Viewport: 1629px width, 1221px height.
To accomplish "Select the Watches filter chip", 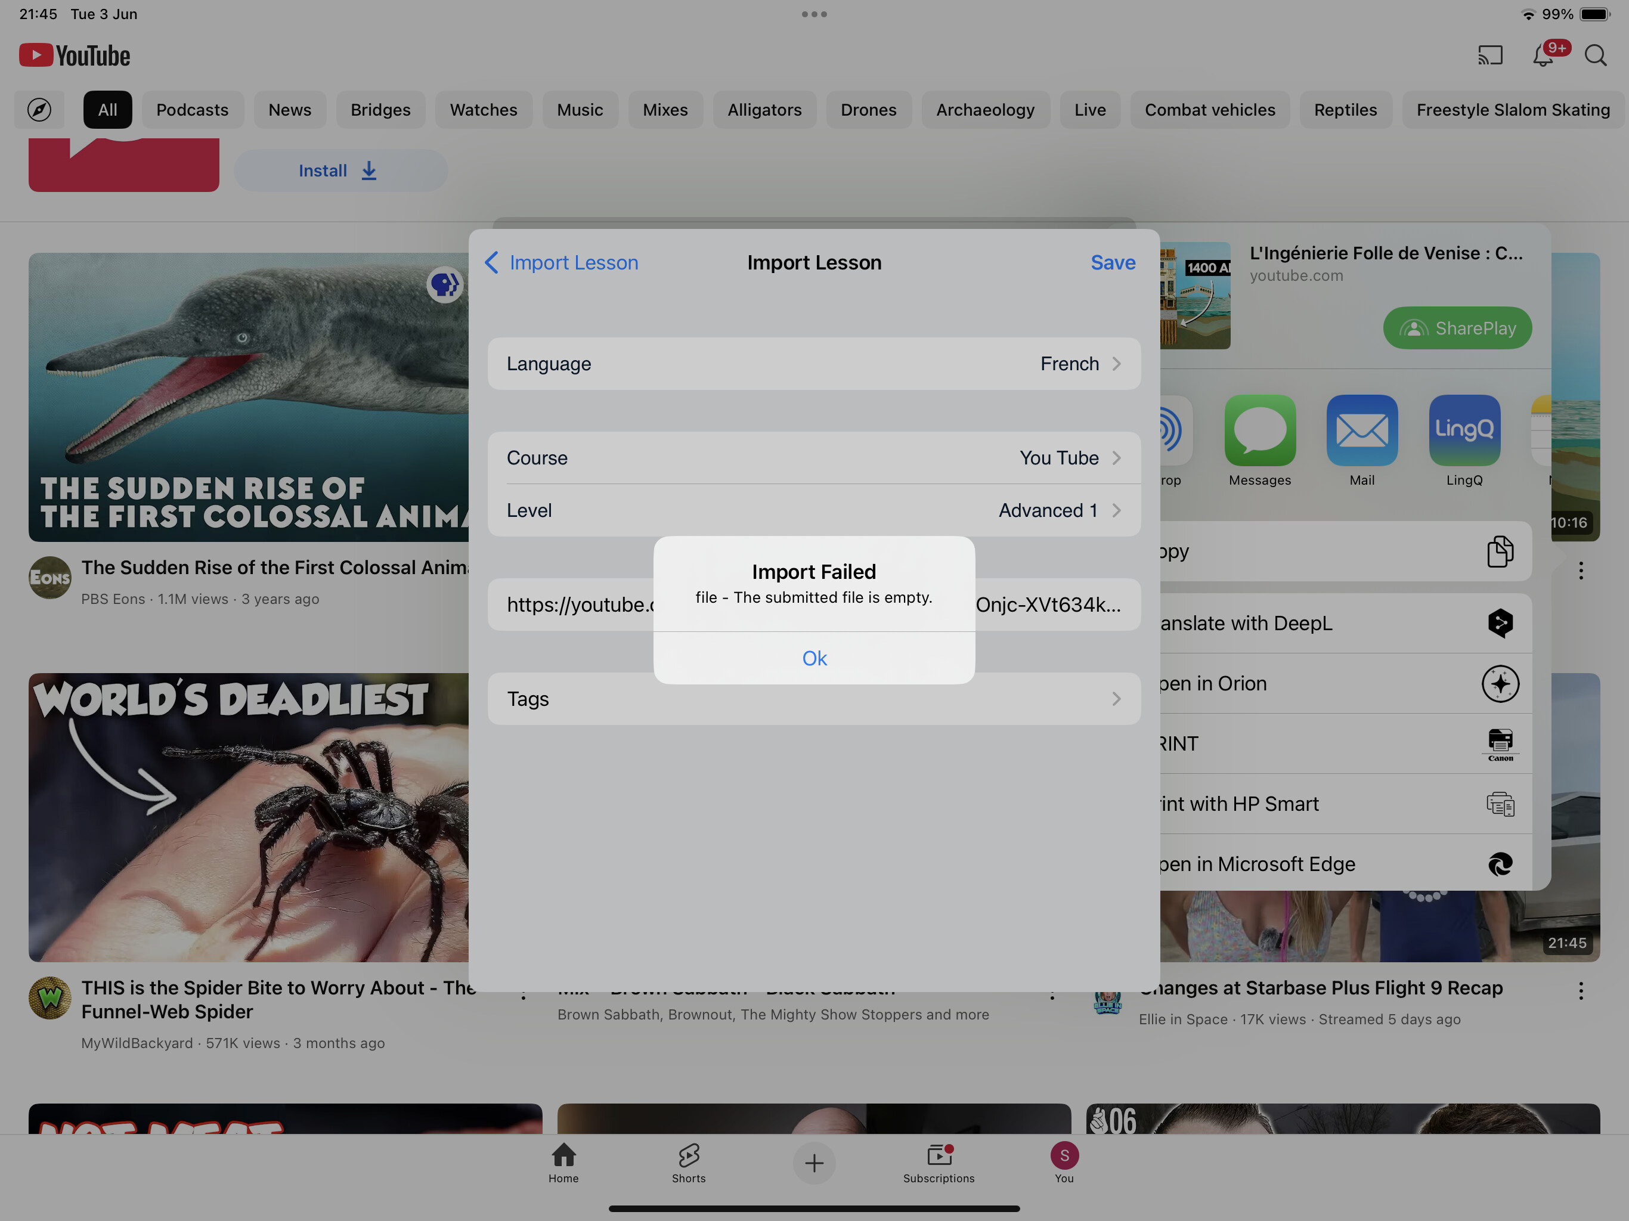I will [x=483, y=110].
